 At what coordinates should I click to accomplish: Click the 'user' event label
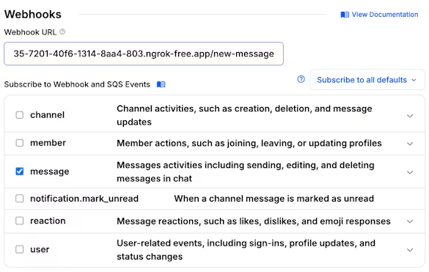[x=40, y=249]
